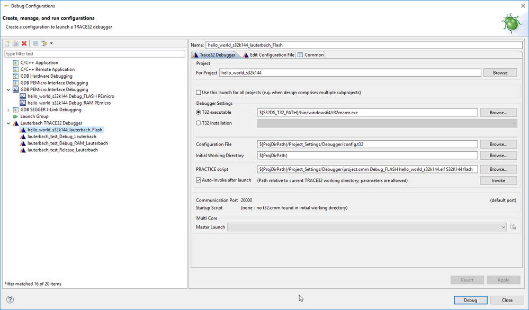529x310 pixels.
Task: Click the Master Launch clear icon
Action: (513, 227)
